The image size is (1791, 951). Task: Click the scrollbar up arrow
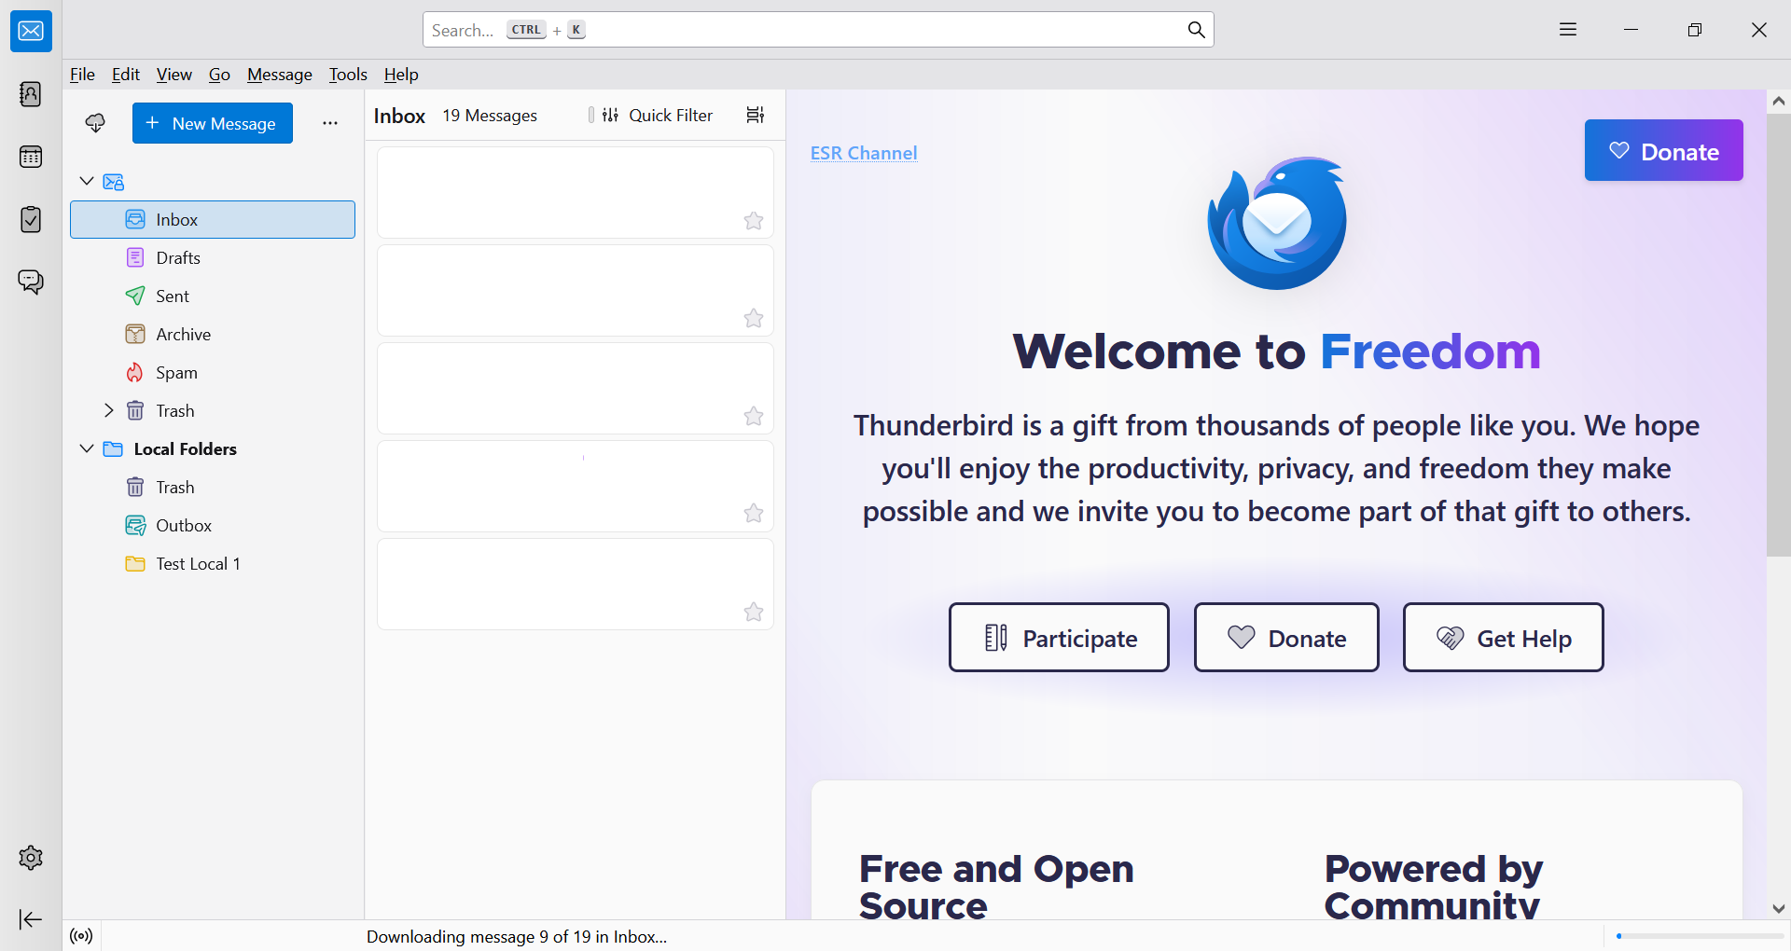1778,101
